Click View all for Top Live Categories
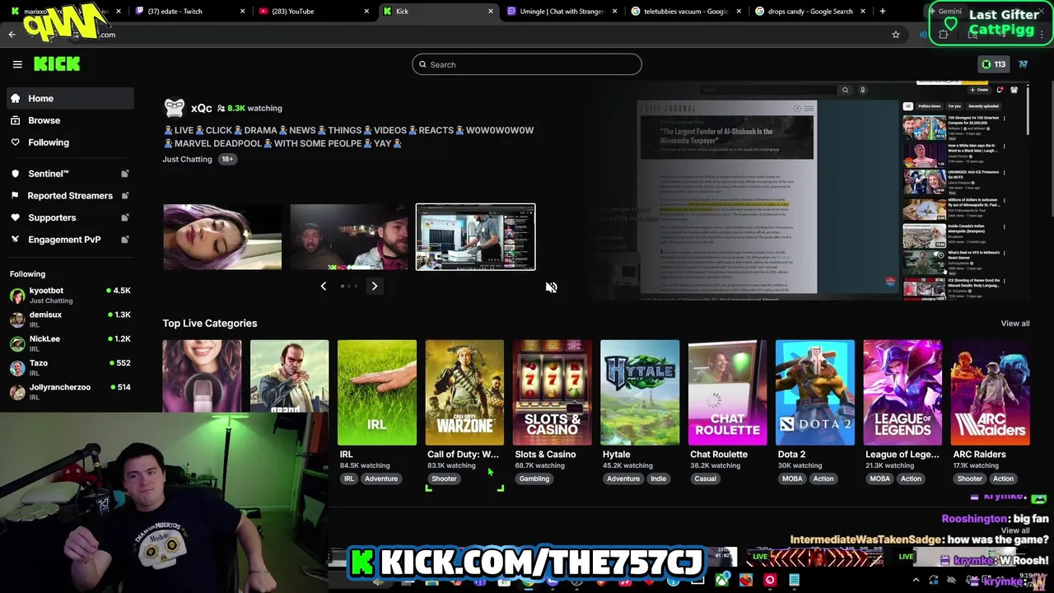 (1015, 324)
